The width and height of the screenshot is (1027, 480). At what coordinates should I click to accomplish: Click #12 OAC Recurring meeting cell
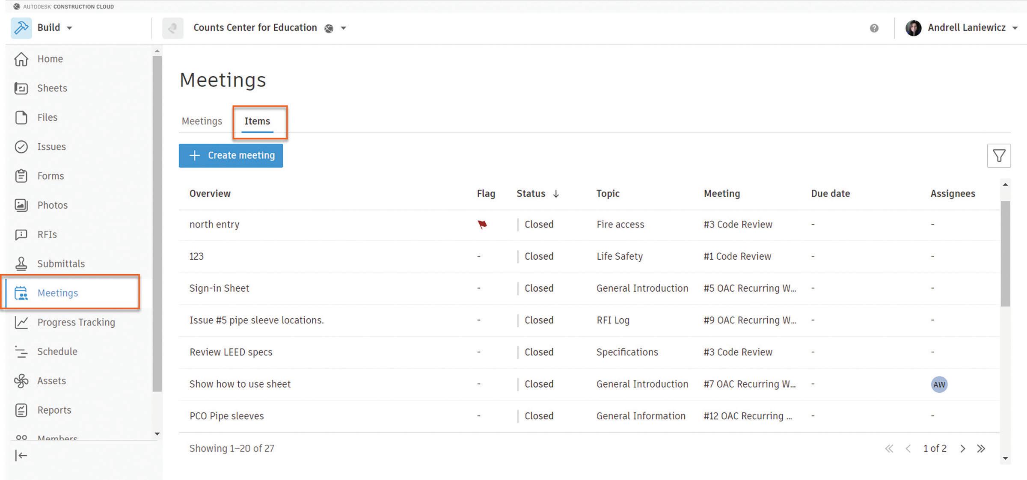748,416
